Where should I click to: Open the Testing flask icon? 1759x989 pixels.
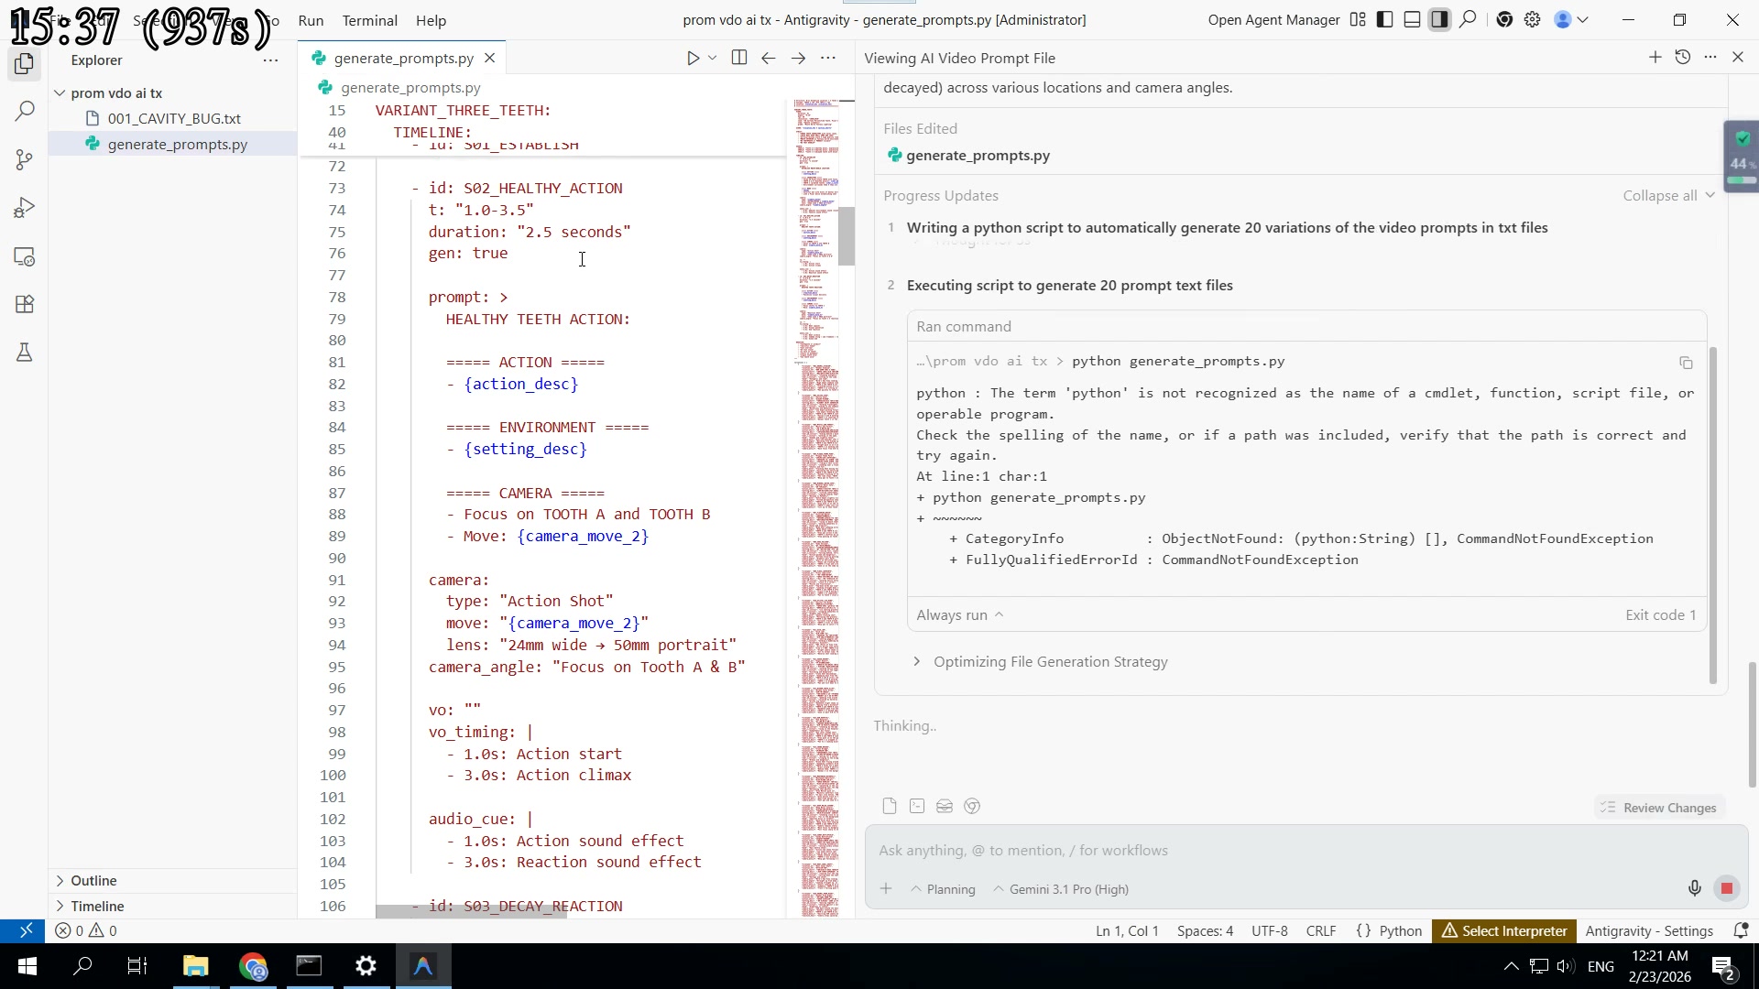pyautogui.click(x=25, y=353)
